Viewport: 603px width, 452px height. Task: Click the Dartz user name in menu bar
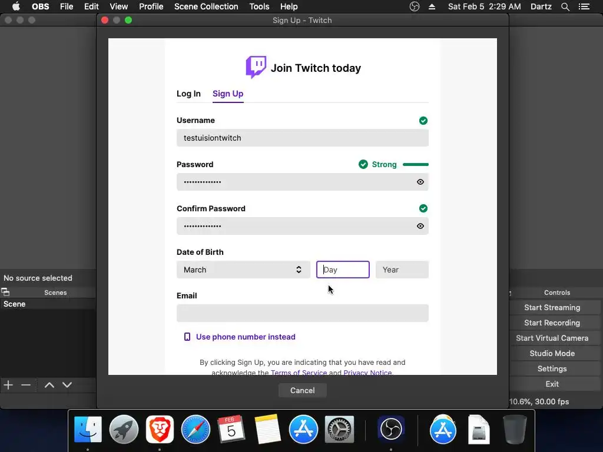pyautogui.click(x=541, y=6)
